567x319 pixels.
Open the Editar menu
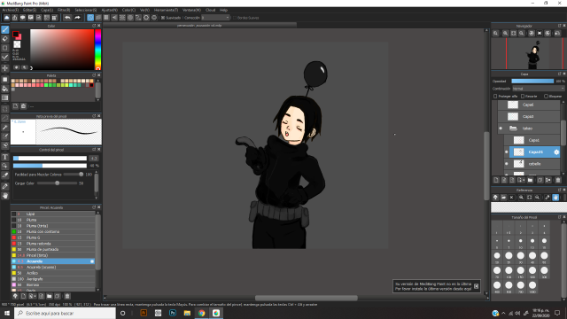pos(29,10)
